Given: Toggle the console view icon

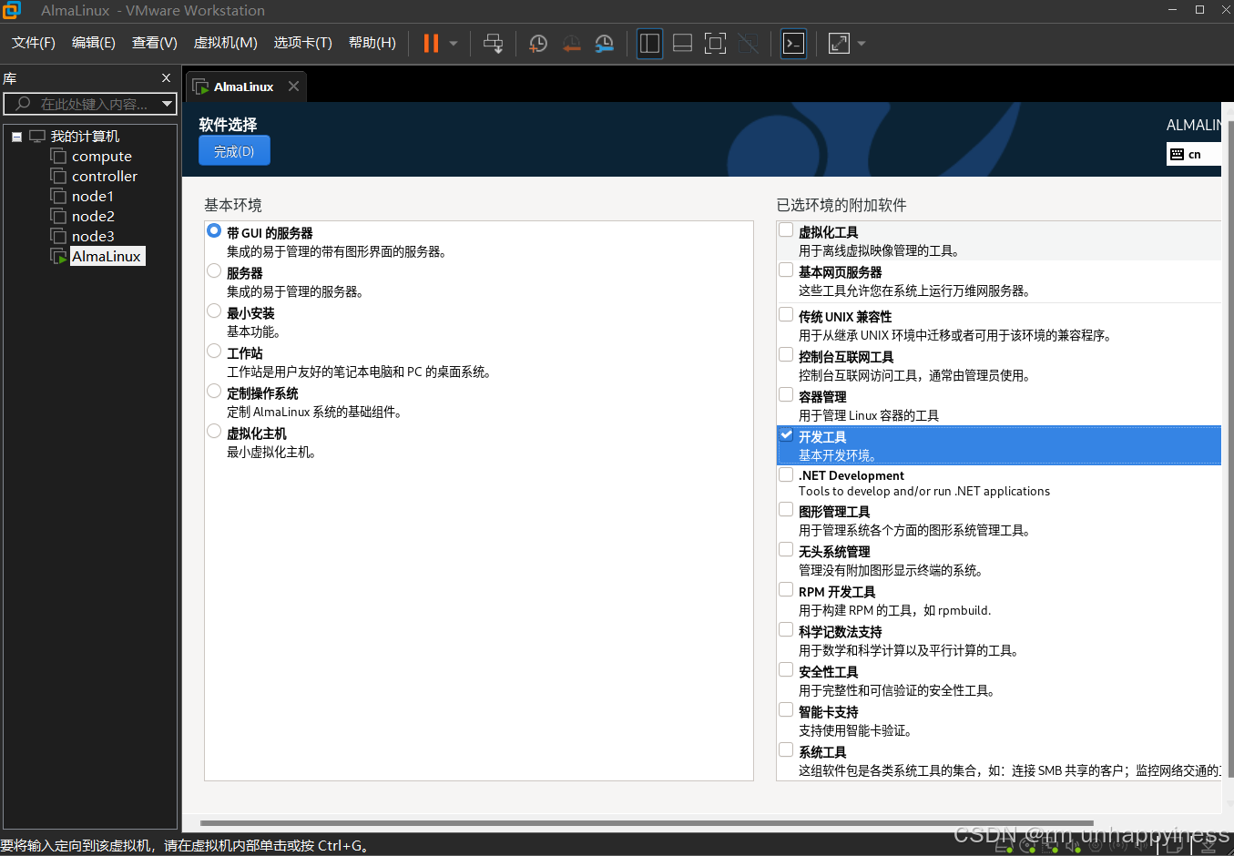Looking at the screenshot, I should click(793, 43).
